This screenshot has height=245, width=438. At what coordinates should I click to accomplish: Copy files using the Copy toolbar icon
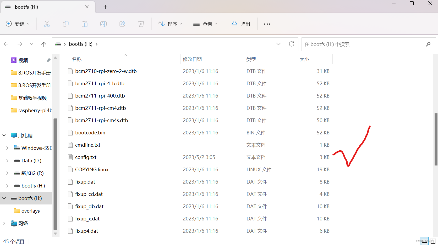[66, 24]
